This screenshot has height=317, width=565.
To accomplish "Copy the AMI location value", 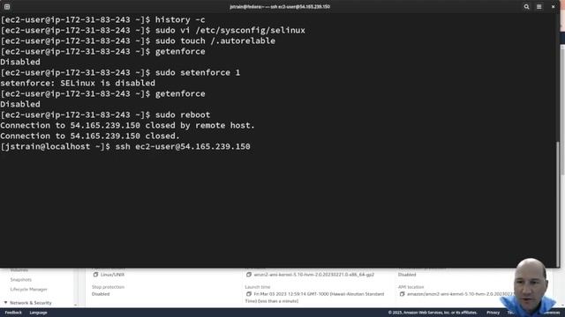I will pos(403,293).
